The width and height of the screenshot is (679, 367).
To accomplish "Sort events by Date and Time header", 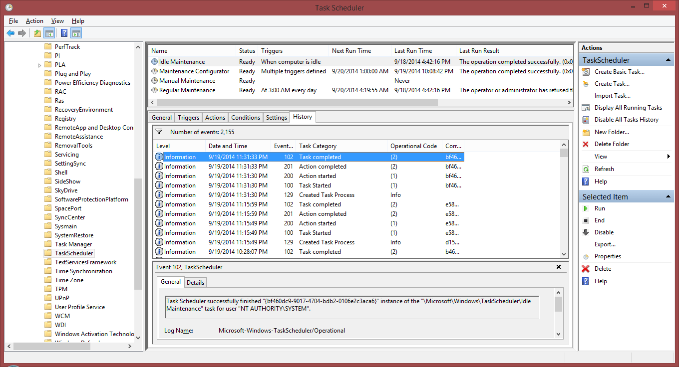I will (238, 146).
